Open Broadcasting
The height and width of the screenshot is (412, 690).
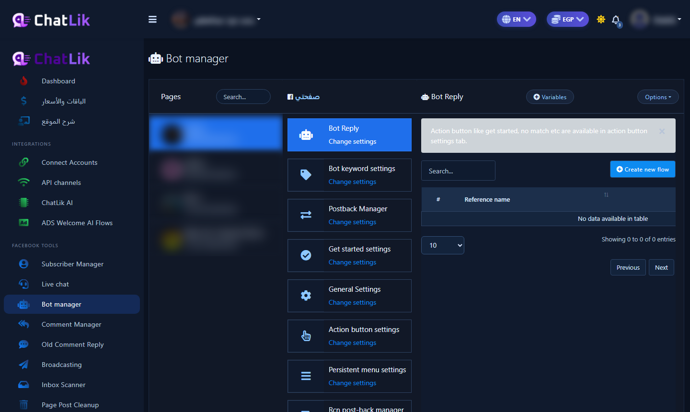(61, 365)
